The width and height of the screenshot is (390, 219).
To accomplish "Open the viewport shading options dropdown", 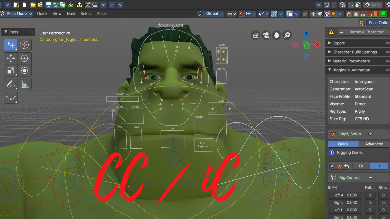I will pyautogui.click(x=340, y=14).
